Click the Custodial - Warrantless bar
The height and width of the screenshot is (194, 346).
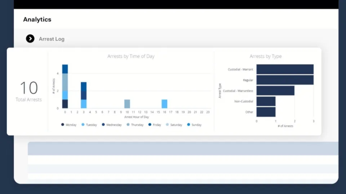pos(275,91)
